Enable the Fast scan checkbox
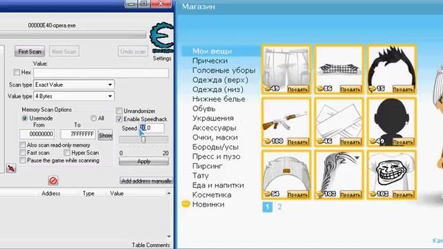This screenshot has width=443, height=249. pyautogui.click(x=23, y=152)
